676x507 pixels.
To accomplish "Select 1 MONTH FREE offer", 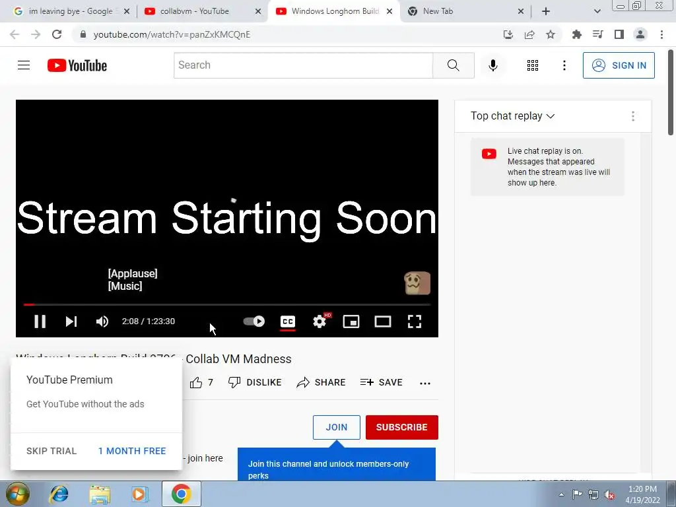I will click(132, 451).
